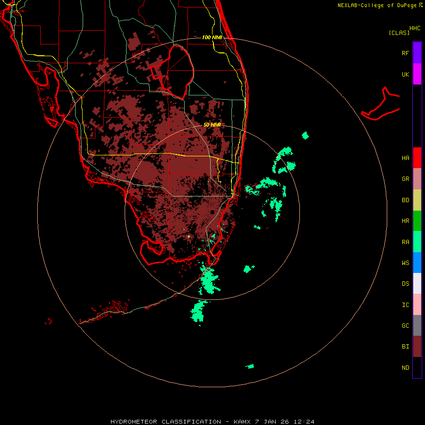Pick the HR green legend swatch

click(417, 221)
